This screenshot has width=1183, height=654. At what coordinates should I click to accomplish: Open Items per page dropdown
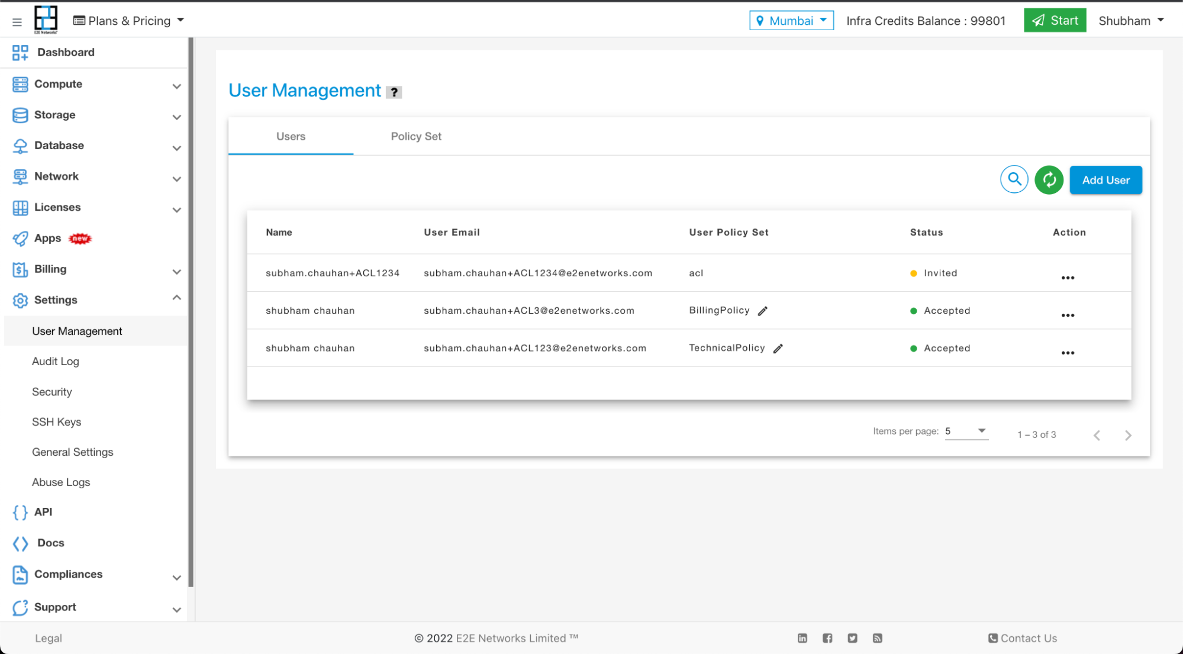(966, 431)
